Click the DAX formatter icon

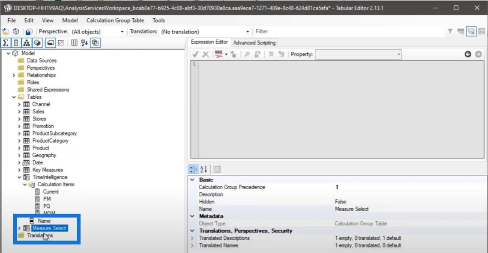(x=219, y=54)
